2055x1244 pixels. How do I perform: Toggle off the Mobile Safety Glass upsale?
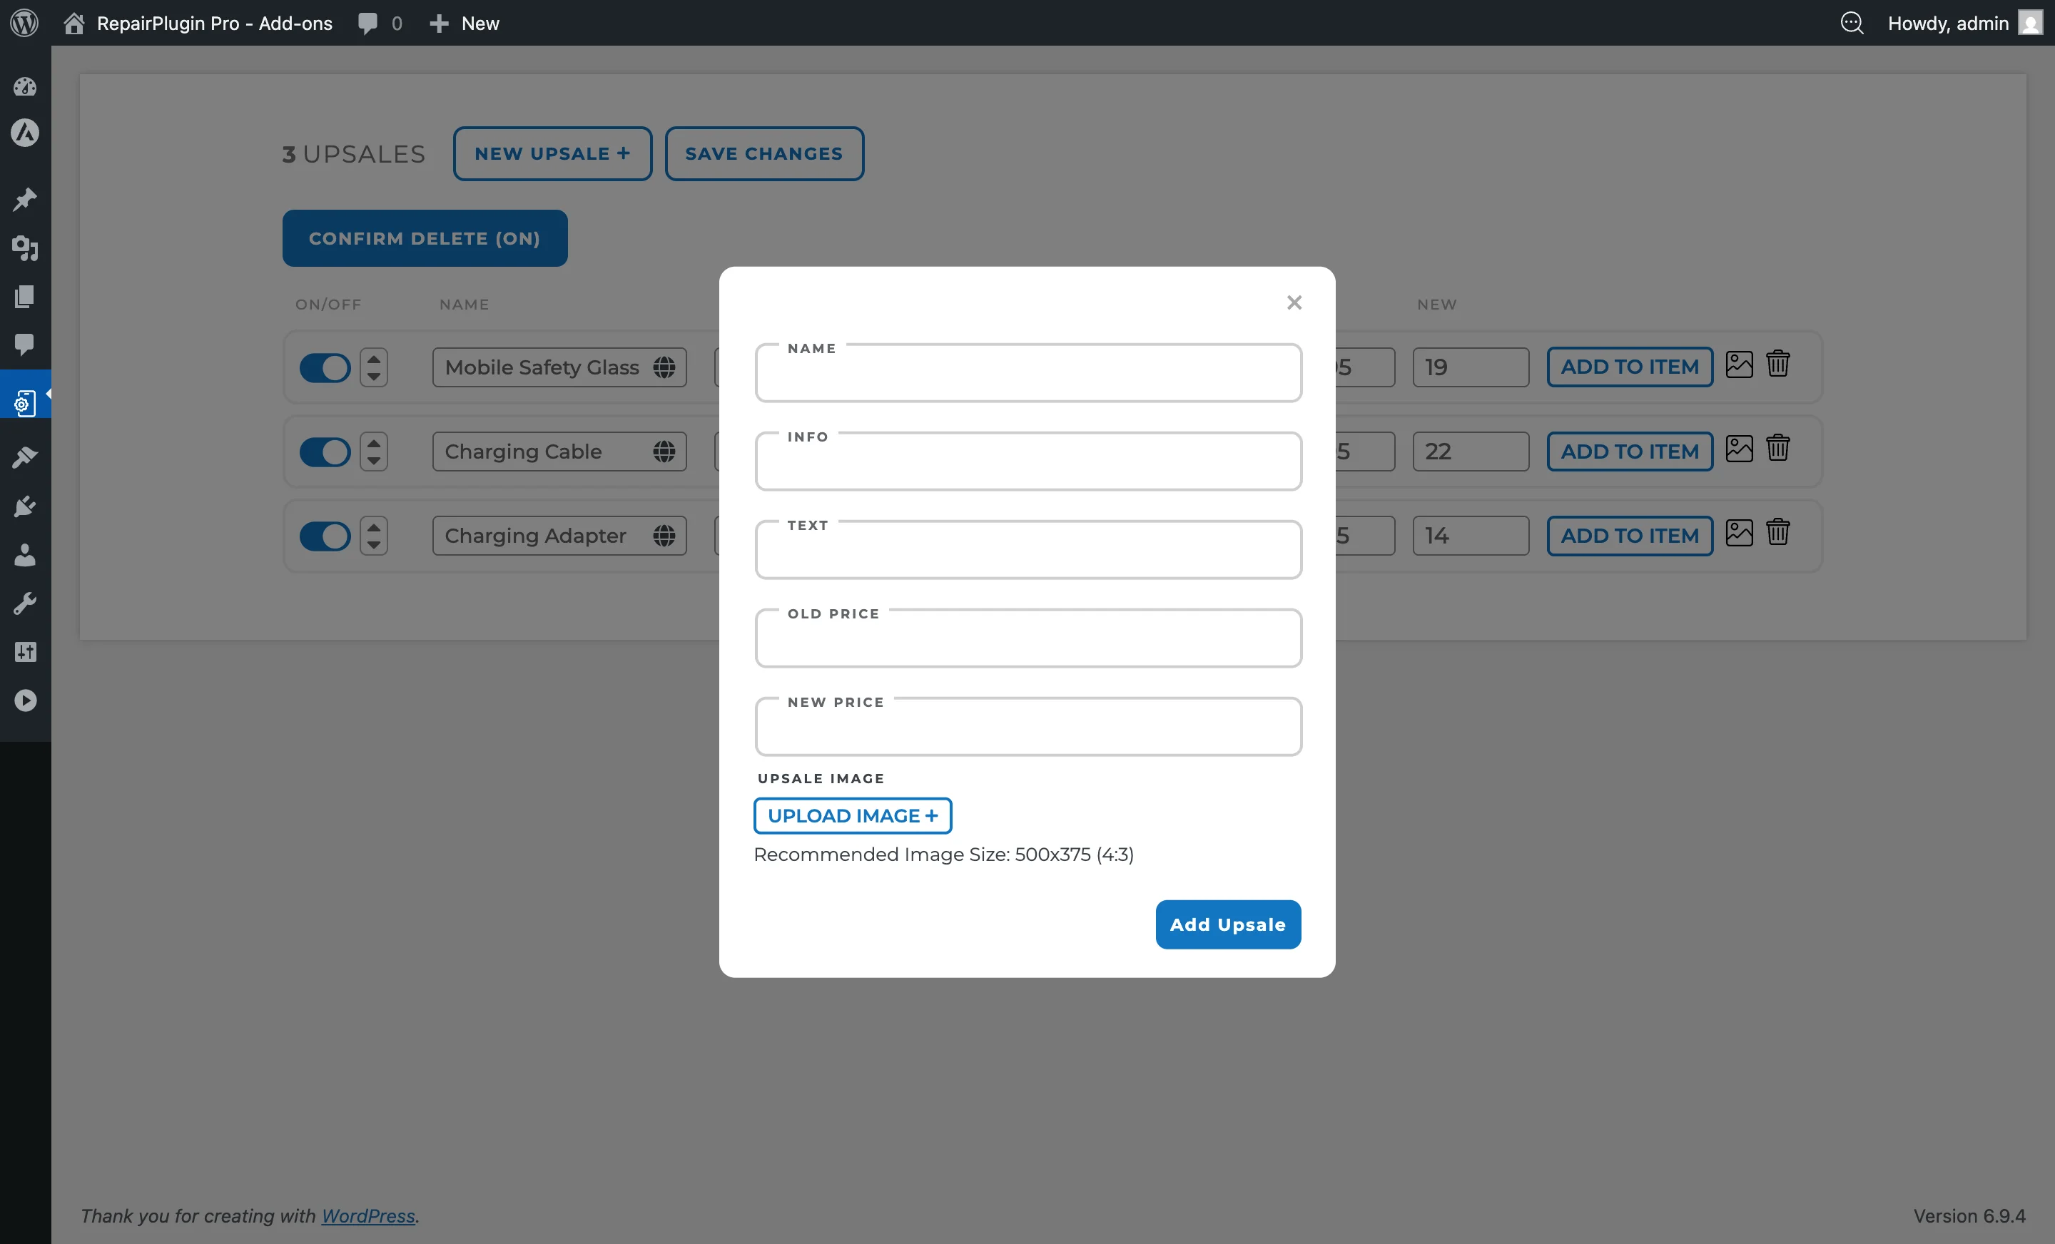[x=325, y=367]
